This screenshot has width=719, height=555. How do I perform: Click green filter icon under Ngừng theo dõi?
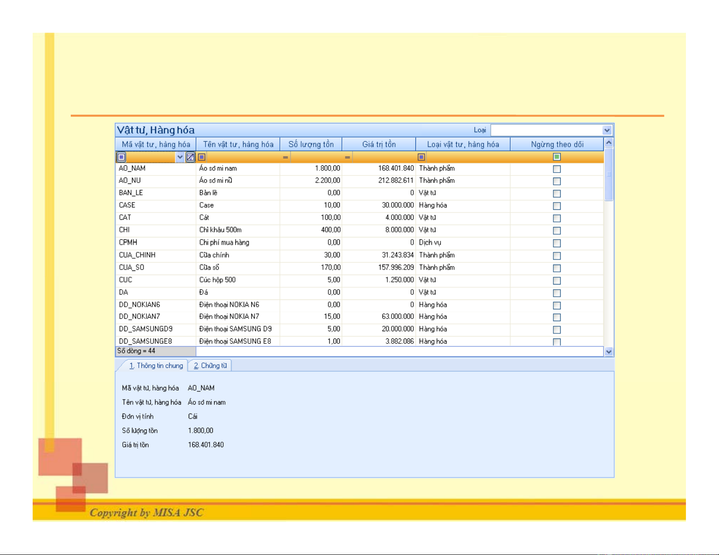(x=557, y=157)
